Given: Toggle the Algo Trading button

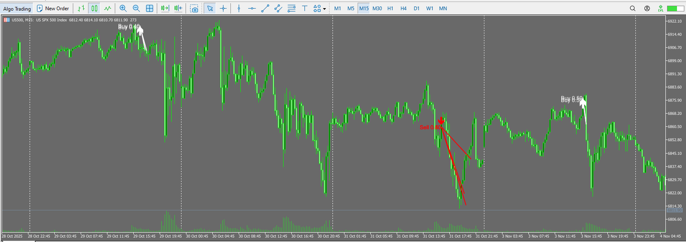Looking at the screenshot, I should click(x=17, y=9).
